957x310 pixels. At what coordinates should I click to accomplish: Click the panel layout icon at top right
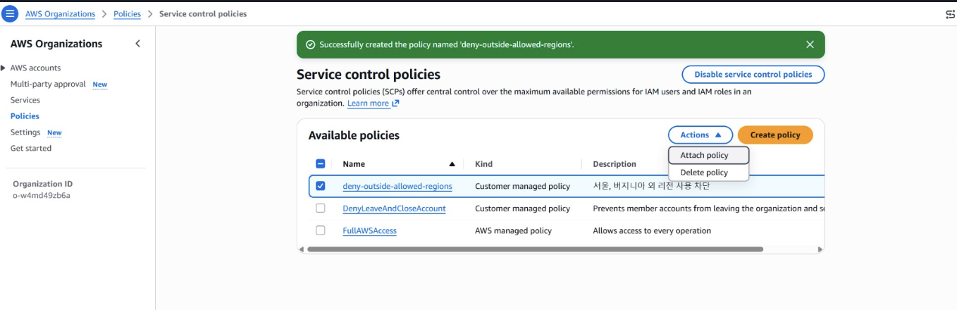(950, 14)
